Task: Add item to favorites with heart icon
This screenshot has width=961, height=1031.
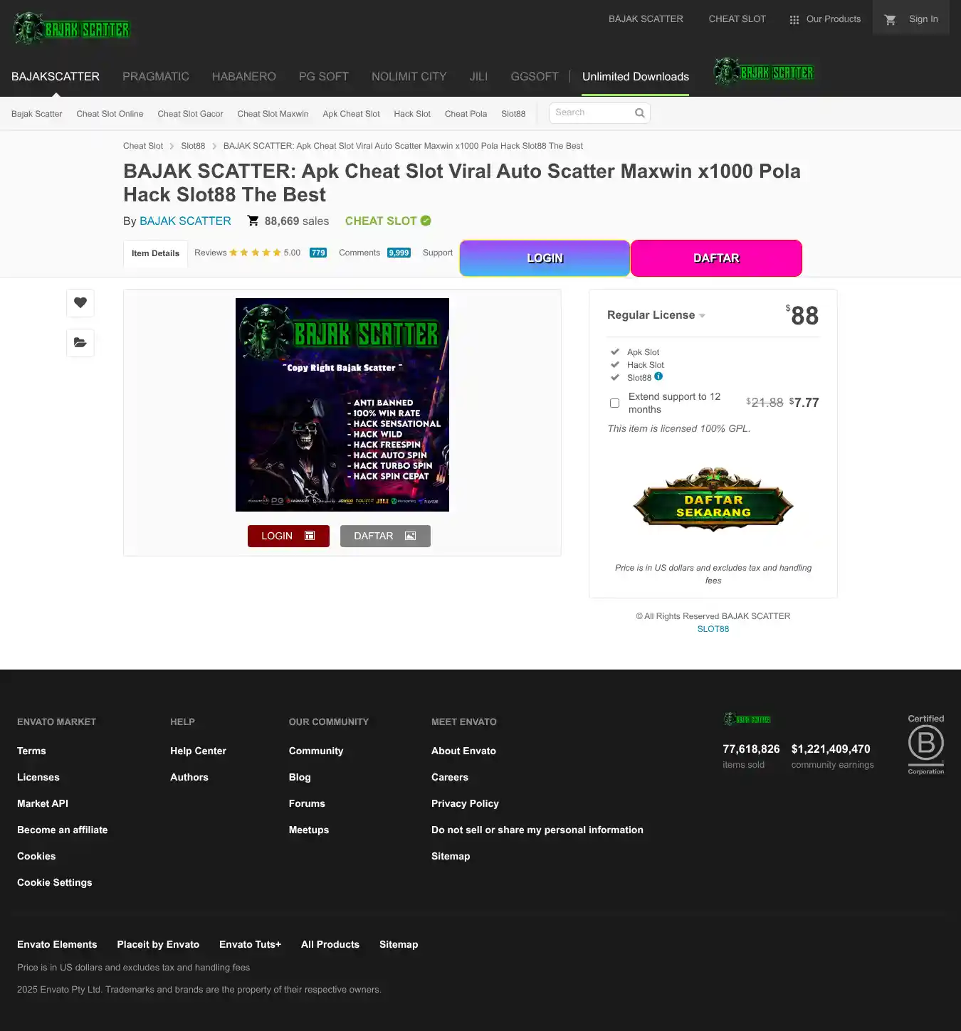Action: pos(80,302)
